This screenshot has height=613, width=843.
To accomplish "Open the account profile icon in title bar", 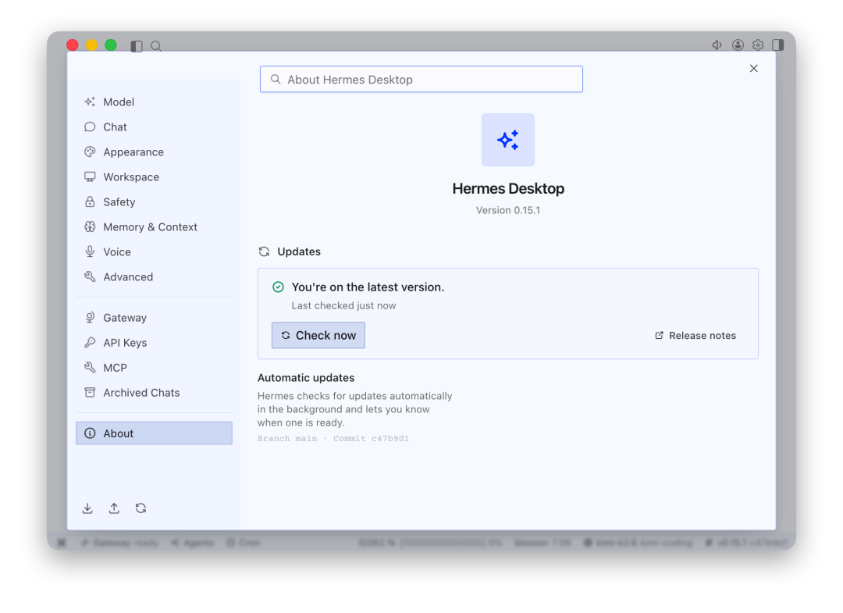I will (x=738, y=45).
